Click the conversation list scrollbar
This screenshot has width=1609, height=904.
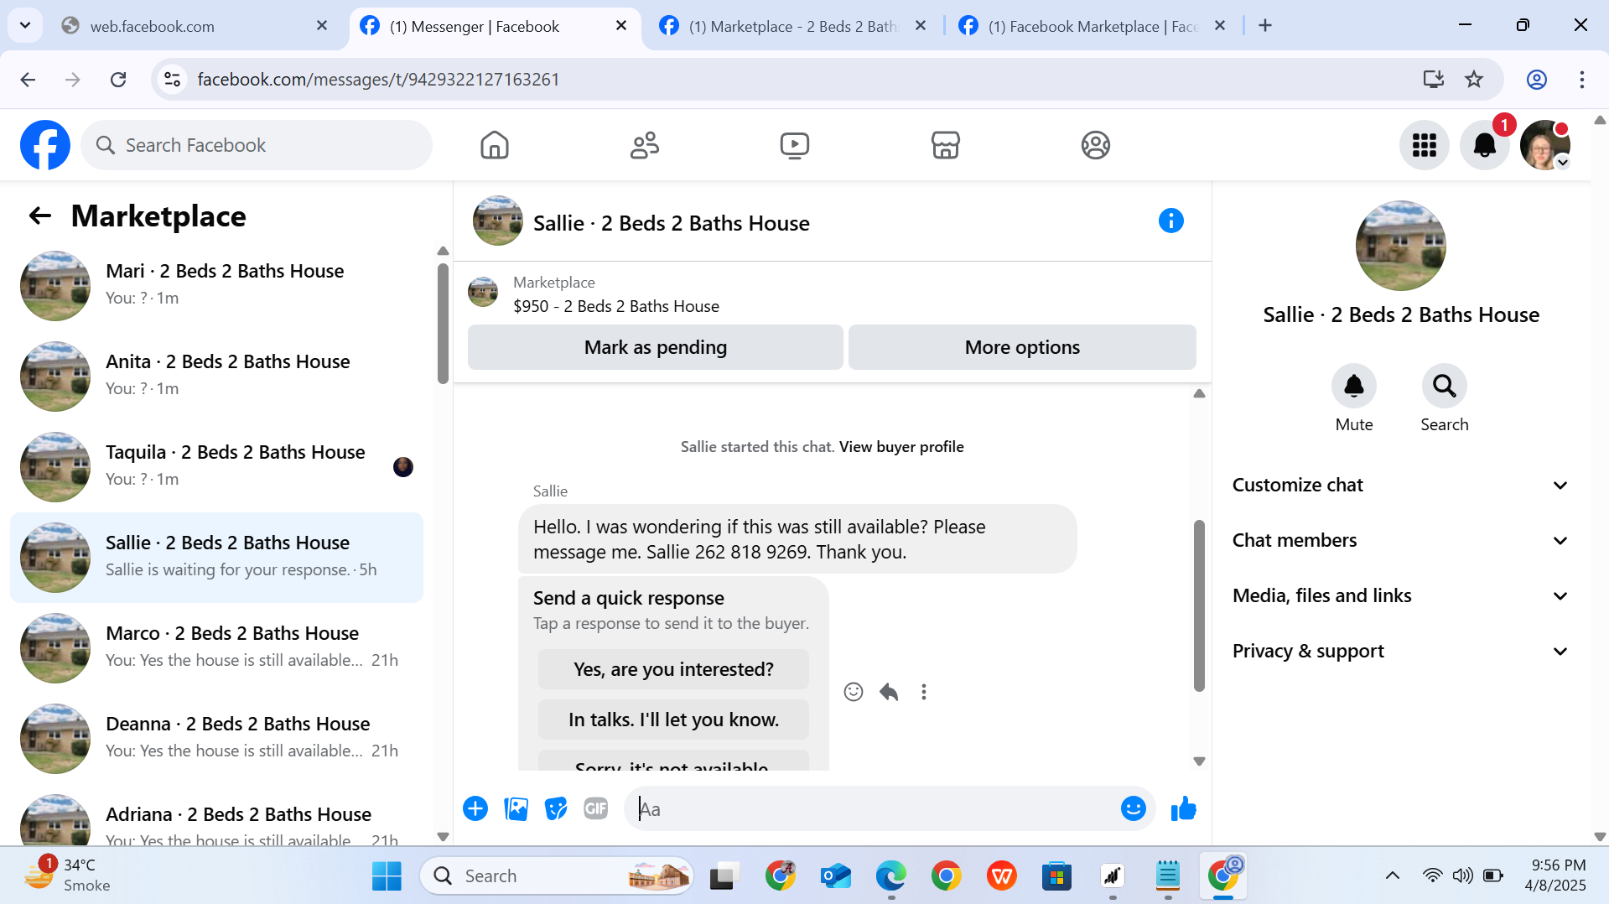[443, 324]
